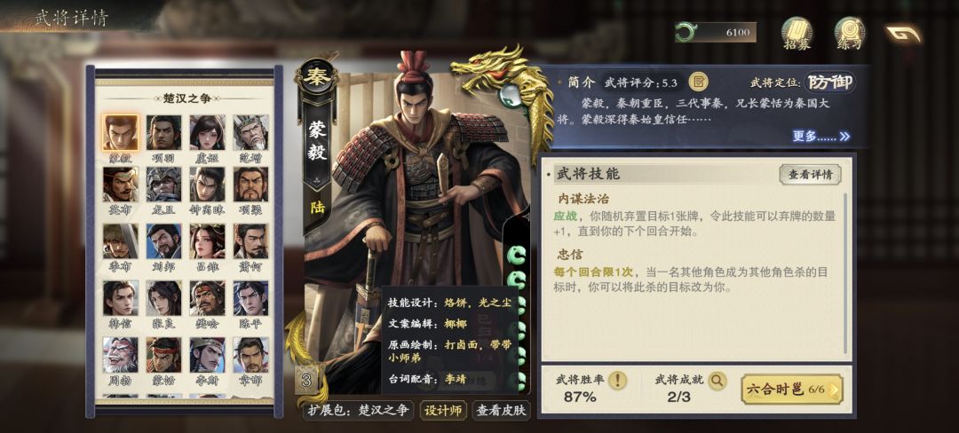Click the exclamation icon next to 武将胜率
The height and width of the screenshot is (433, 959).
[618, 380]
